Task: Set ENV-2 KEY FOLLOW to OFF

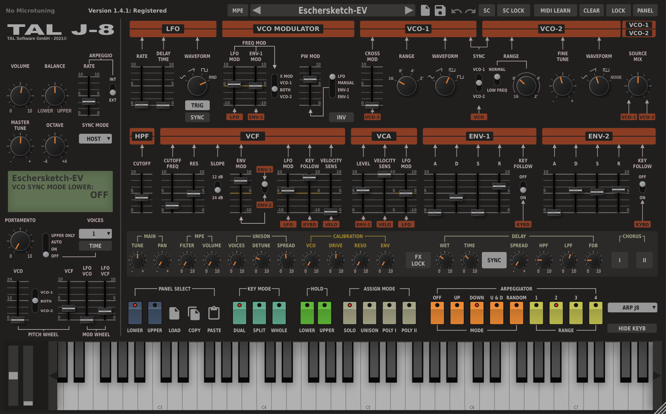Action: 642,184
